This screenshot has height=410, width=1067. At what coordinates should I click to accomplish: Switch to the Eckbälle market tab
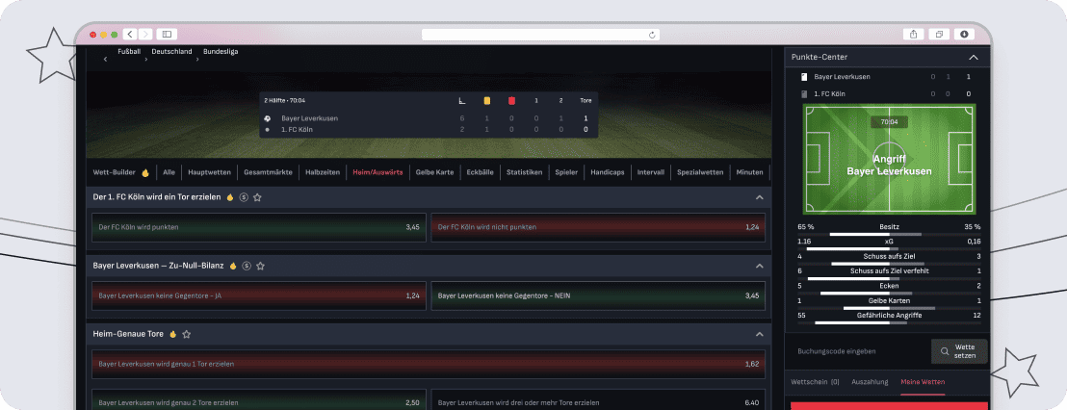[480, 172]
